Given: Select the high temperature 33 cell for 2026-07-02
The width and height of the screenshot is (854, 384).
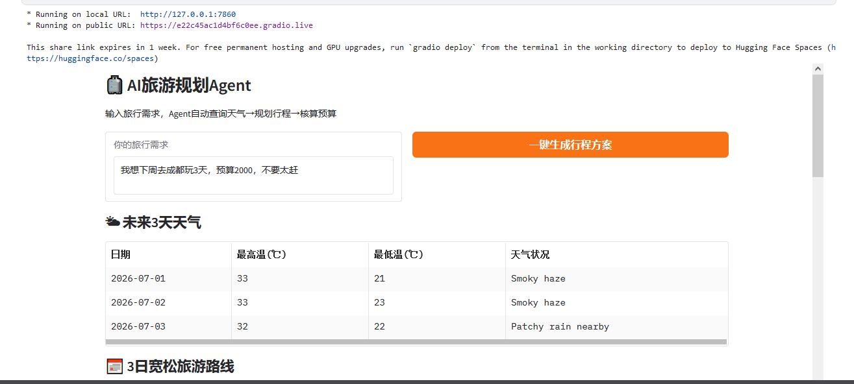Looking at the screenshot, I should point(300,303).
